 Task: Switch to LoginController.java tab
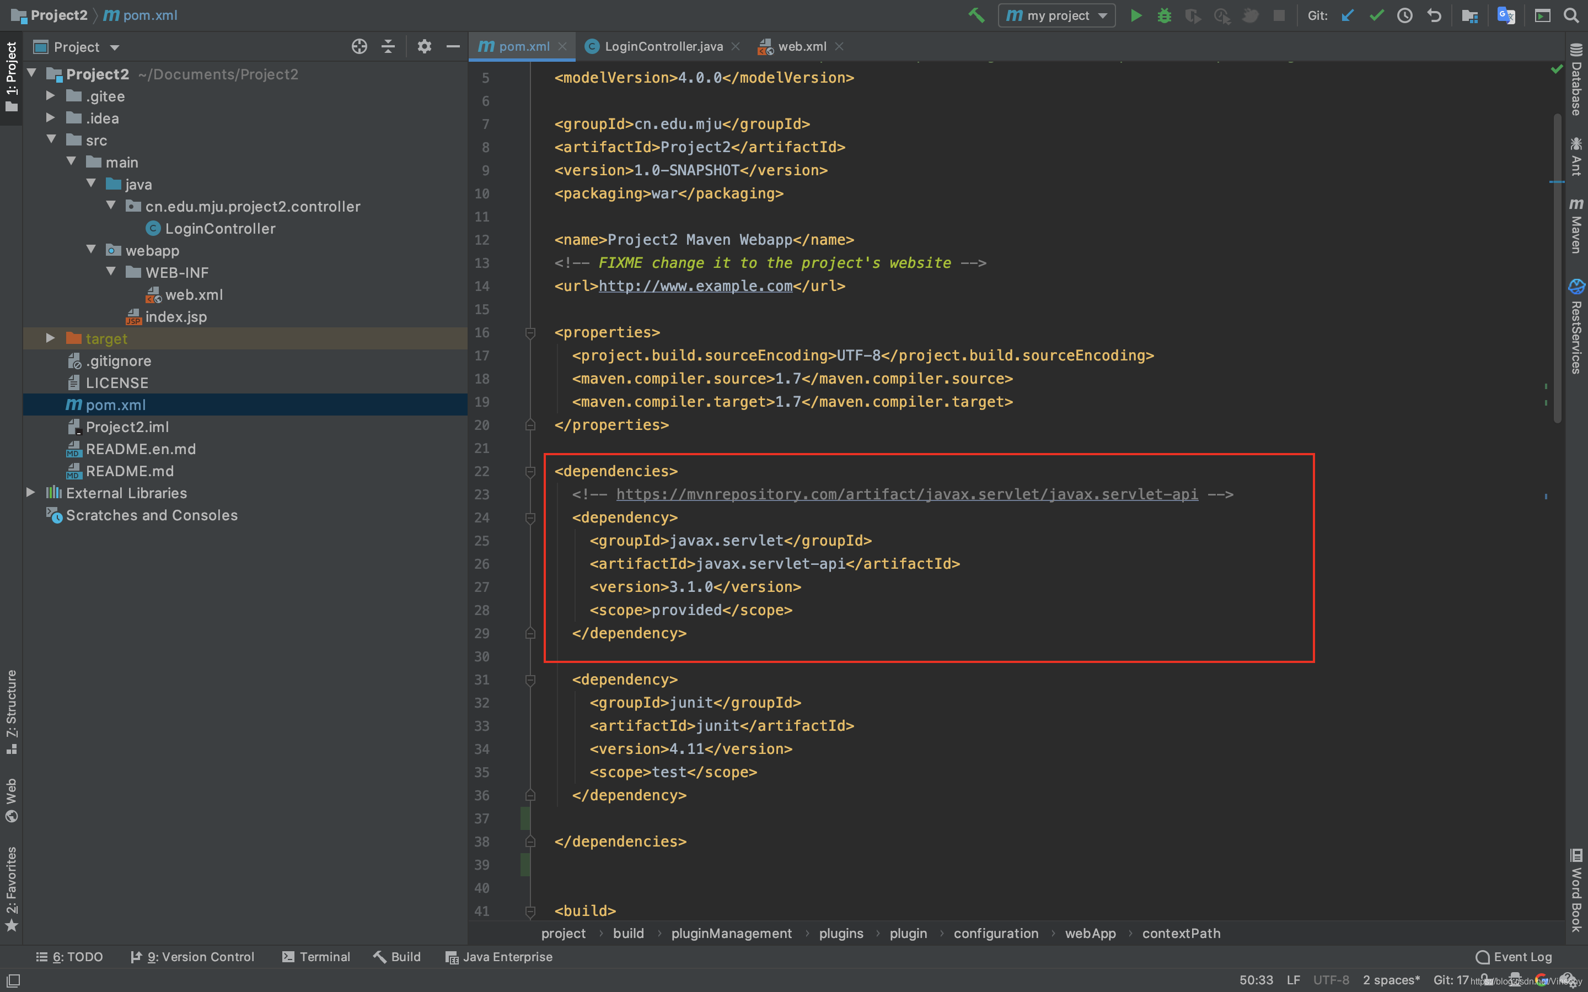tap(663, 47)
